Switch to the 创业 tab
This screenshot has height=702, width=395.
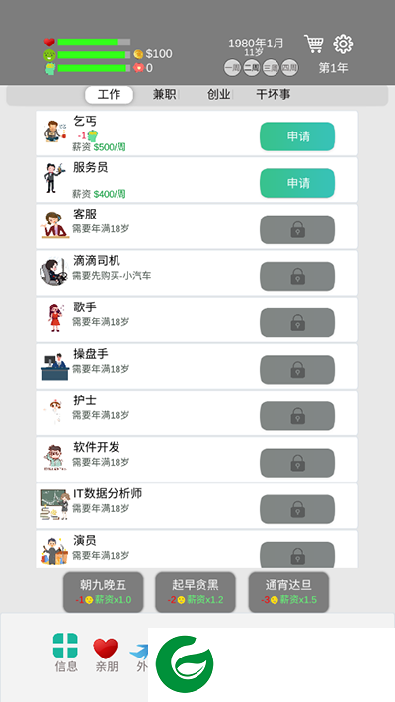[x=219, y=95]
